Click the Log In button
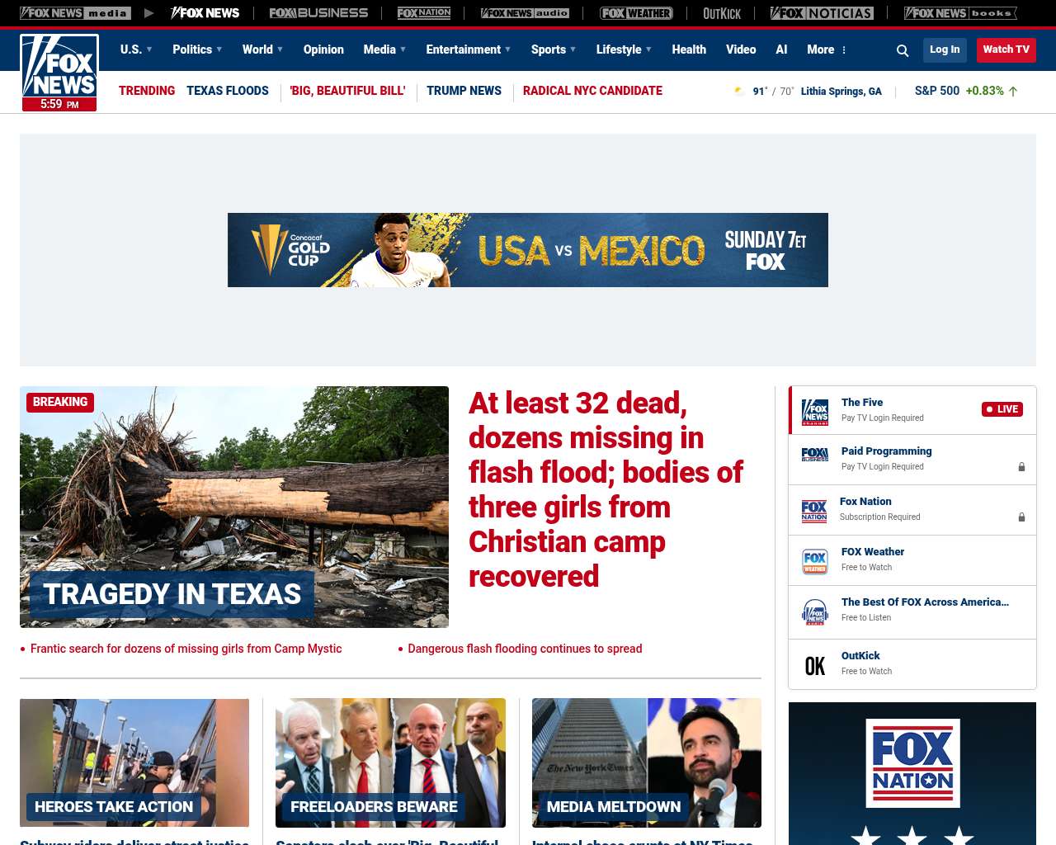 tap(945, 50)
